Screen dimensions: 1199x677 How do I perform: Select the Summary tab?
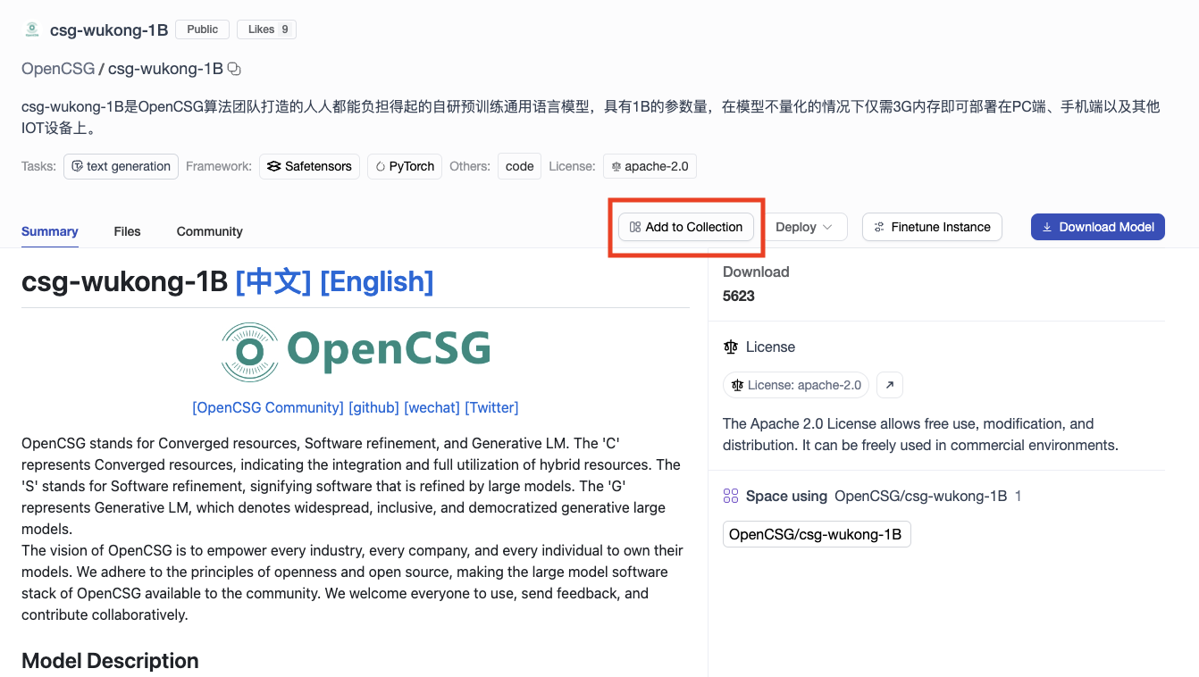(50, 231)
